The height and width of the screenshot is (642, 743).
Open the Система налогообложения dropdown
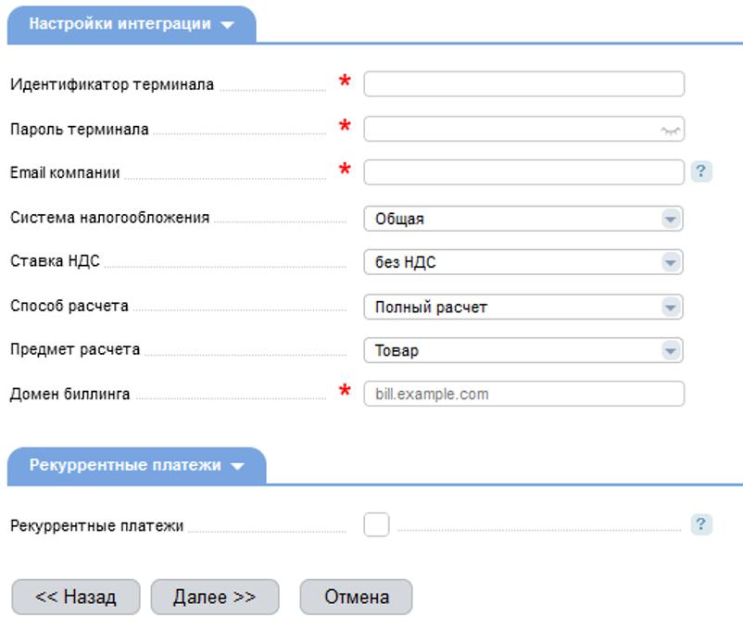[523, 219]
